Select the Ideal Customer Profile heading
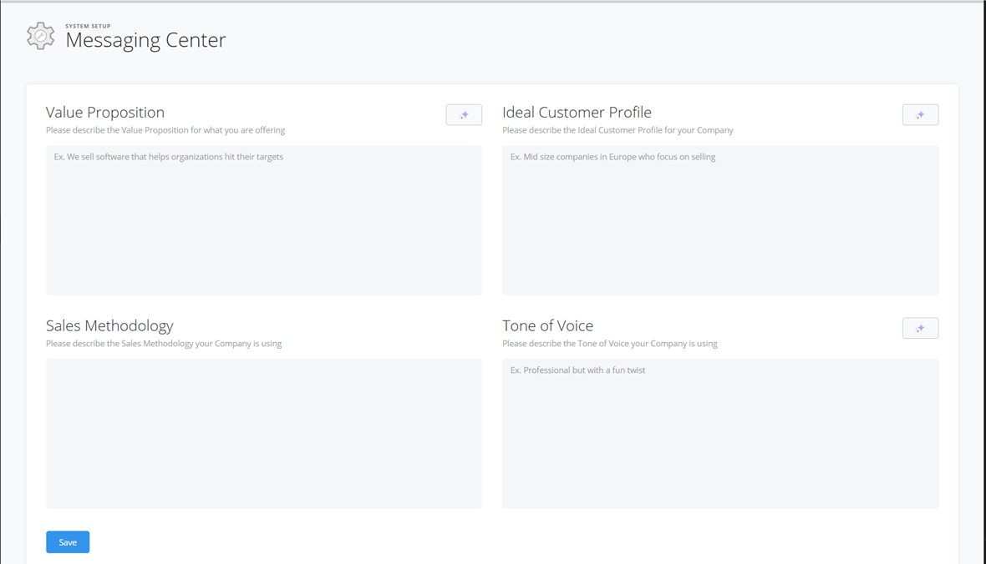986x564 pixels. 577,113
